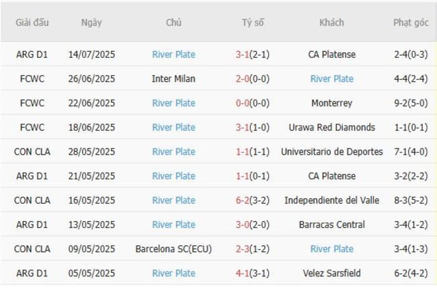Select the Velez Sarsfield team name
This screenshot has width=437, height=291.
(x=331, y=273)
